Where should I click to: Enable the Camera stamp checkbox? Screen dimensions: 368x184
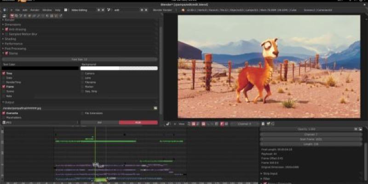pos(82,73)
